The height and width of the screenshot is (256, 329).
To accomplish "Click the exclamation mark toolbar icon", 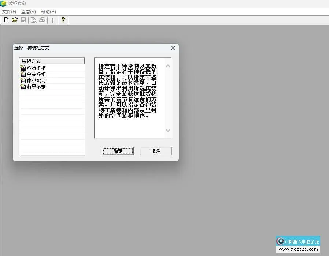I will point(53,20).
